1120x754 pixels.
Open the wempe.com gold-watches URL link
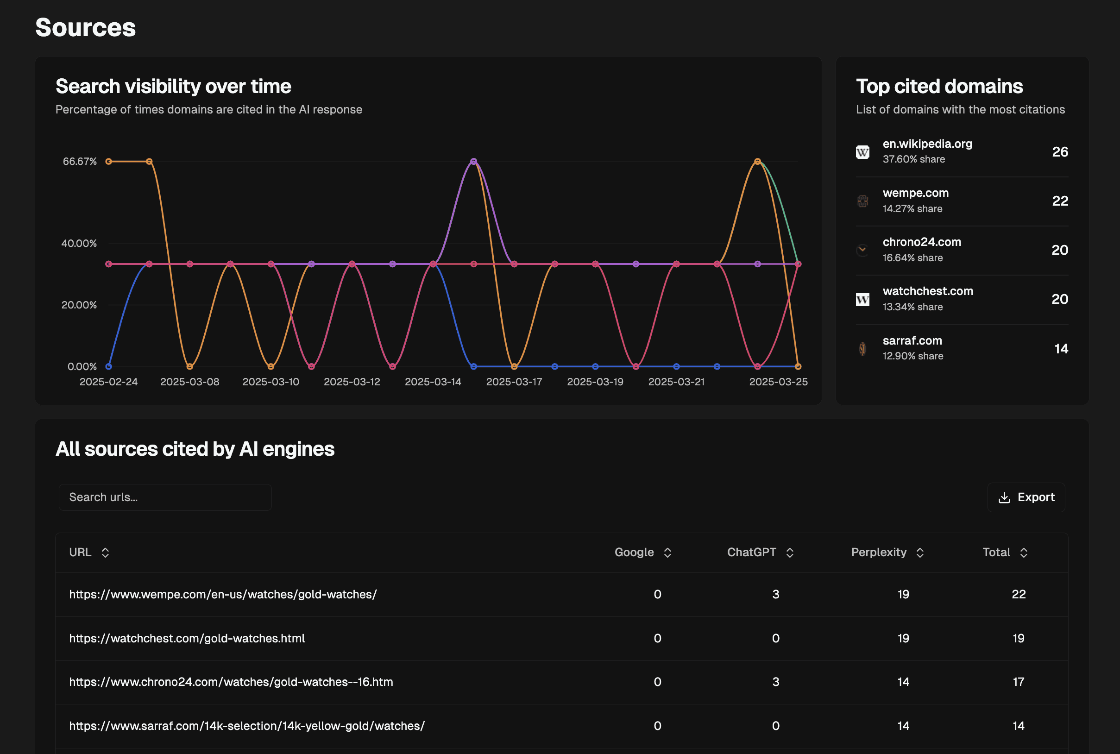click(x=223, y=594)
